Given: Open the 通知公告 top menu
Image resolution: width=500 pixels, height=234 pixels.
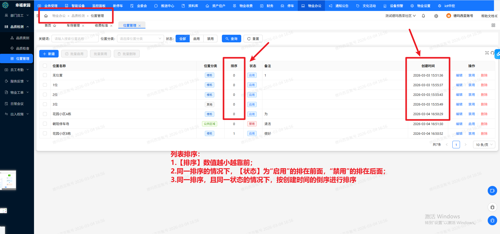Looking at the screenshot, I should (x=339, y=6).
